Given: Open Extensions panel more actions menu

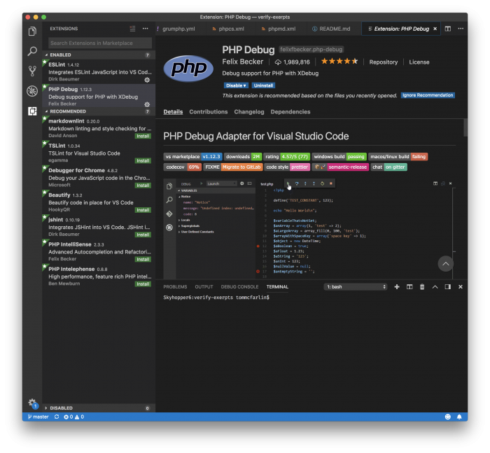Looking at the screenshot, I should pos(146,29).
